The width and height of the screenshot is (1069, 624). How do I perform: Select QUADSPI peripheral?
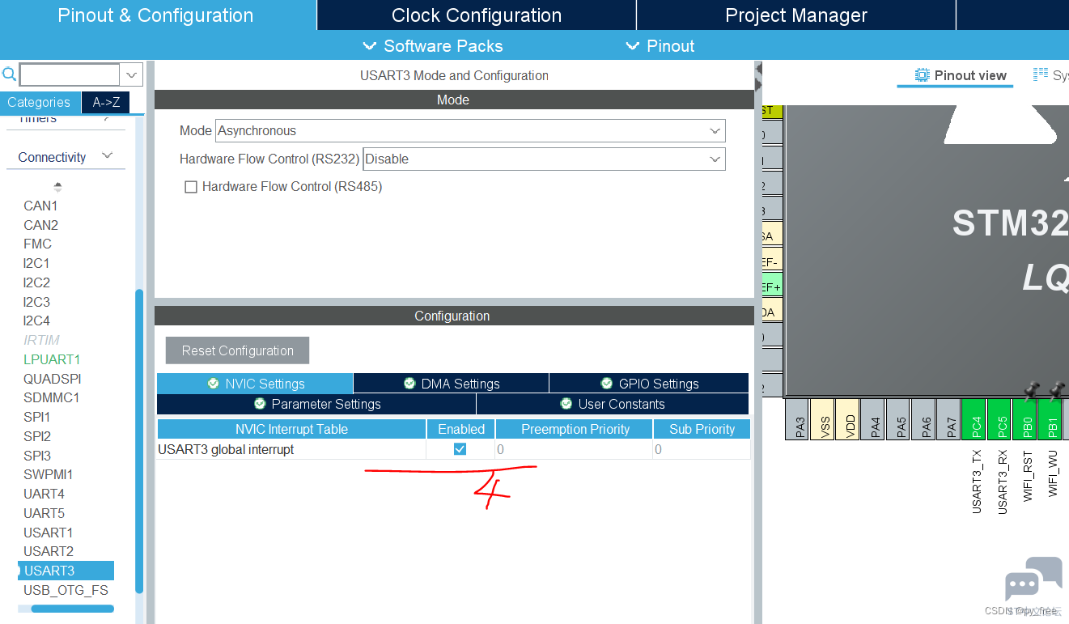point(53,379)
